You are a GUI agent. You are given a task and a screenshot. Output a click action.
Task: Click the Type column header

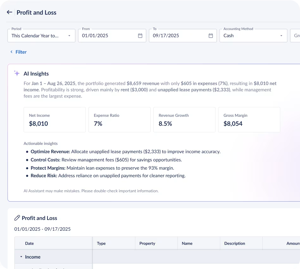(x=101, y=243)
